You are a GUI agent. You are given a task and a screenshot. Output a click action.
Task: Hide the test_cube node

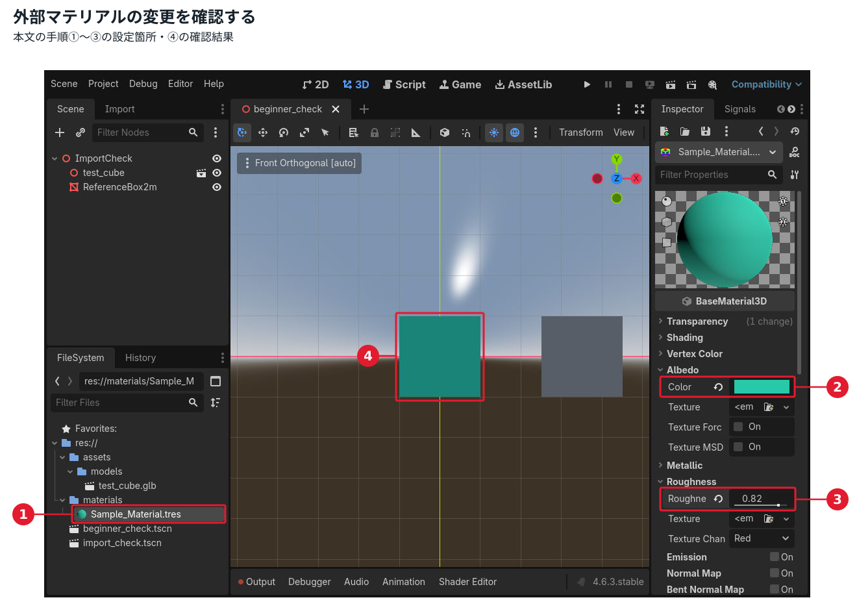coord(217,173)
